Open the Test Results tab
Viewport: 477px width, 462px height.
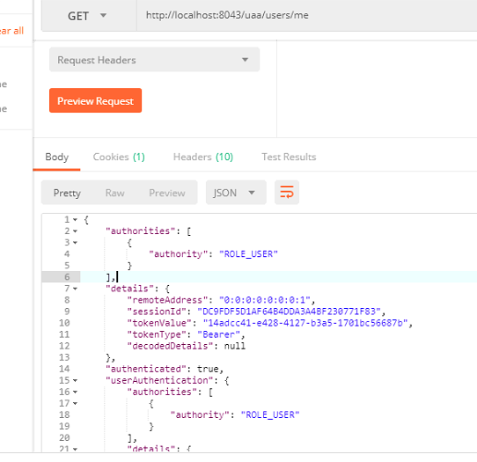pos(289,157)
